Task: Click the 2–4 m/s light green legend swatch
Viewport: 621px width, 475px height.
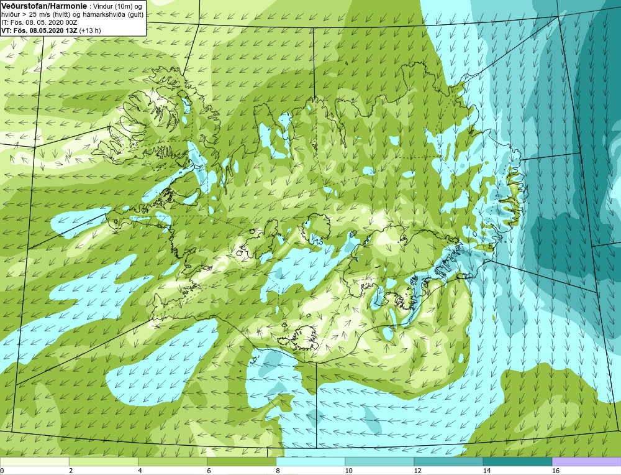Action: [103, 461]
